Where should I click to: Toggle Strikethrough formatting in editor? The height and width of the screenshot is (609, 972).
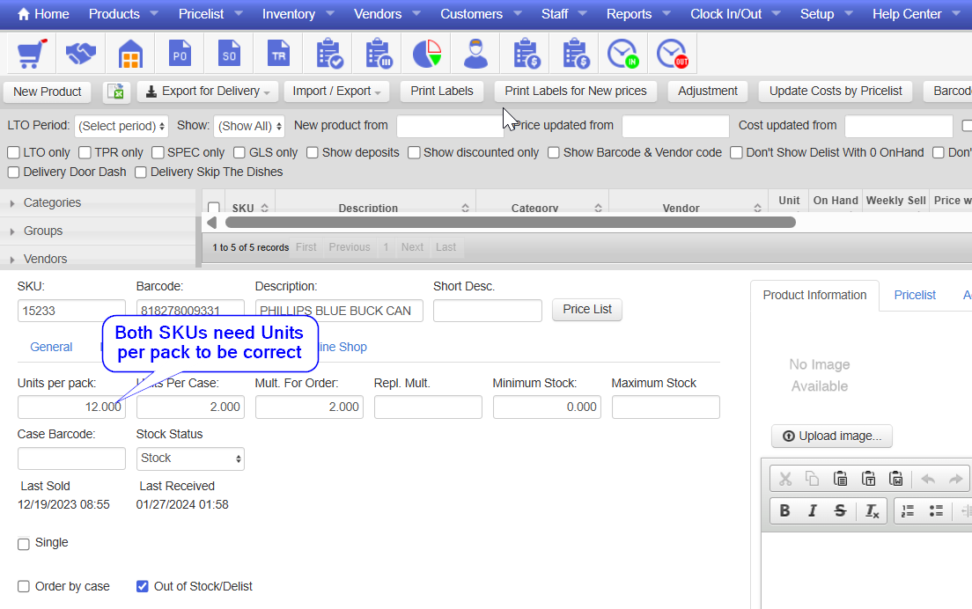[x=840, y=510]
